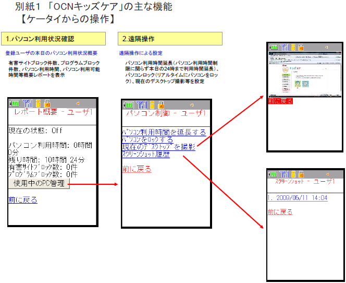Image resolution: width=346 pixels, height=283 pixels.
Task: Open スクリーンショット履歴 link
Action: 146,154
